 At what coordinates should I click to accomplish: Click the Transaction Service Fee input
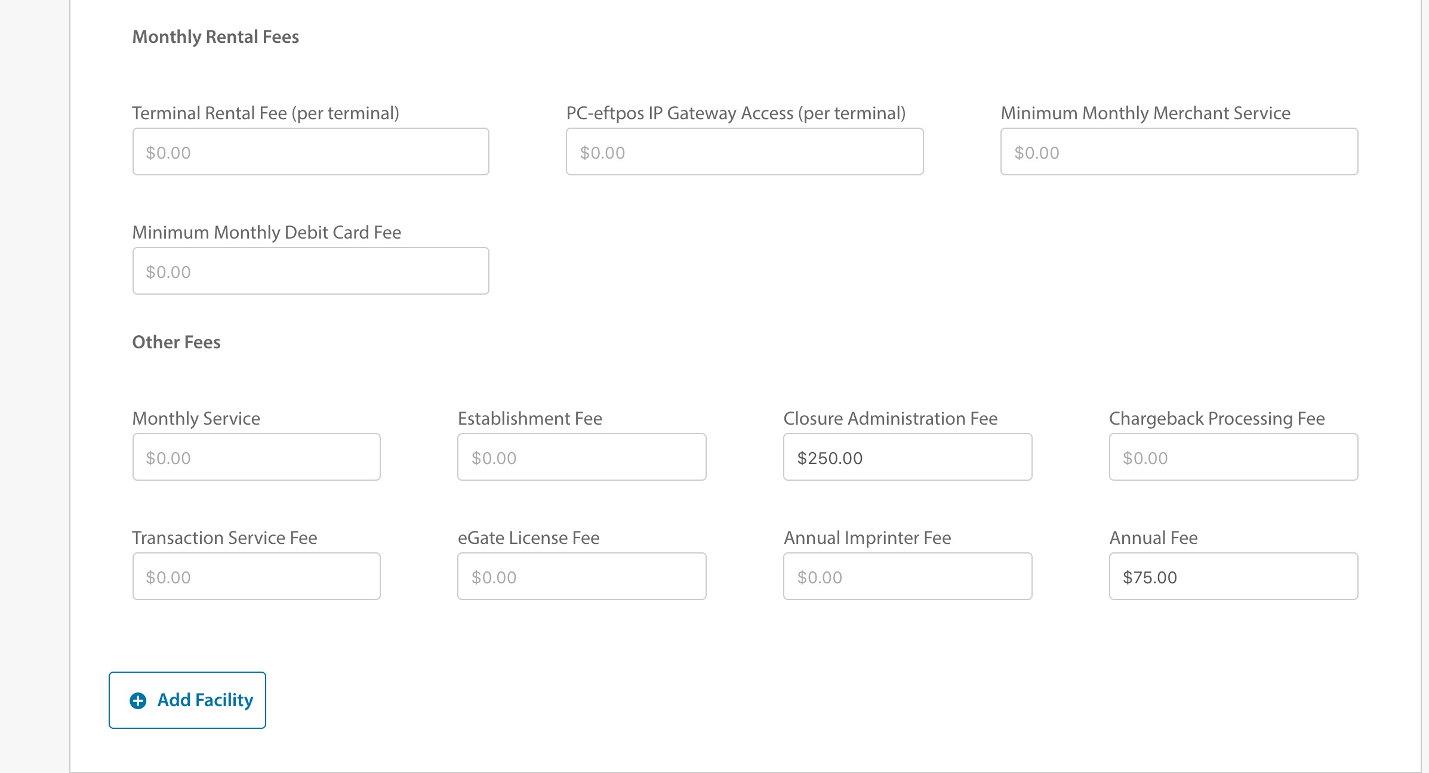click(256, 577)
